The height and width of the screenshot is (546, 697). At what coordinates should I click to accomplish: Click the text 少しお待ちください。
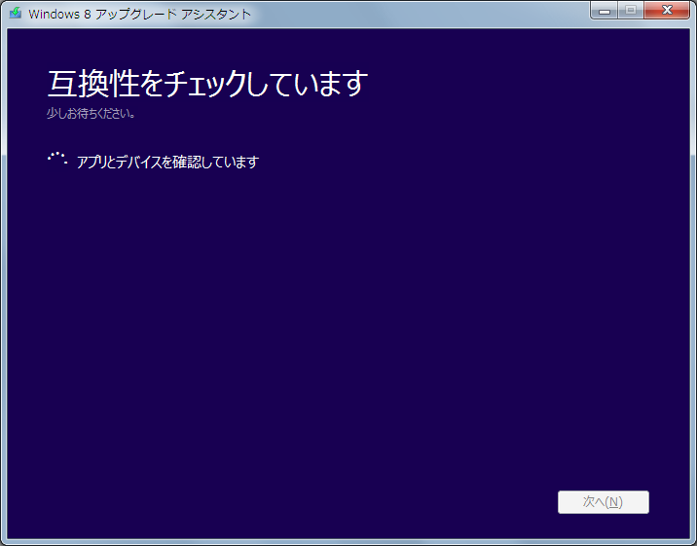tap(91, 114)
